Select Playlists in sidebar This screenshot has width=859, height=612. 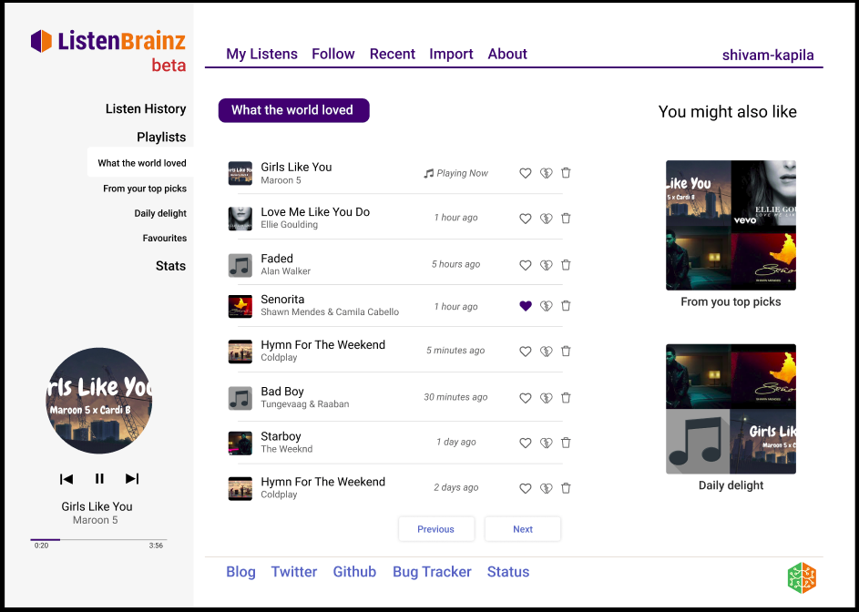pos(161,137)
